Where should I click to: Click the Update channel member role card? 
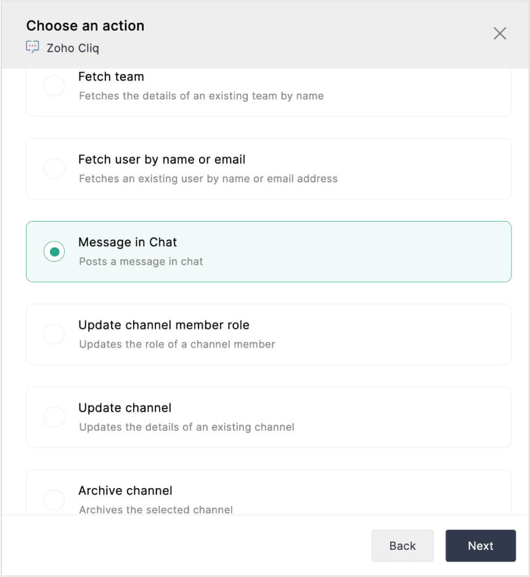(x=268, y=334)
